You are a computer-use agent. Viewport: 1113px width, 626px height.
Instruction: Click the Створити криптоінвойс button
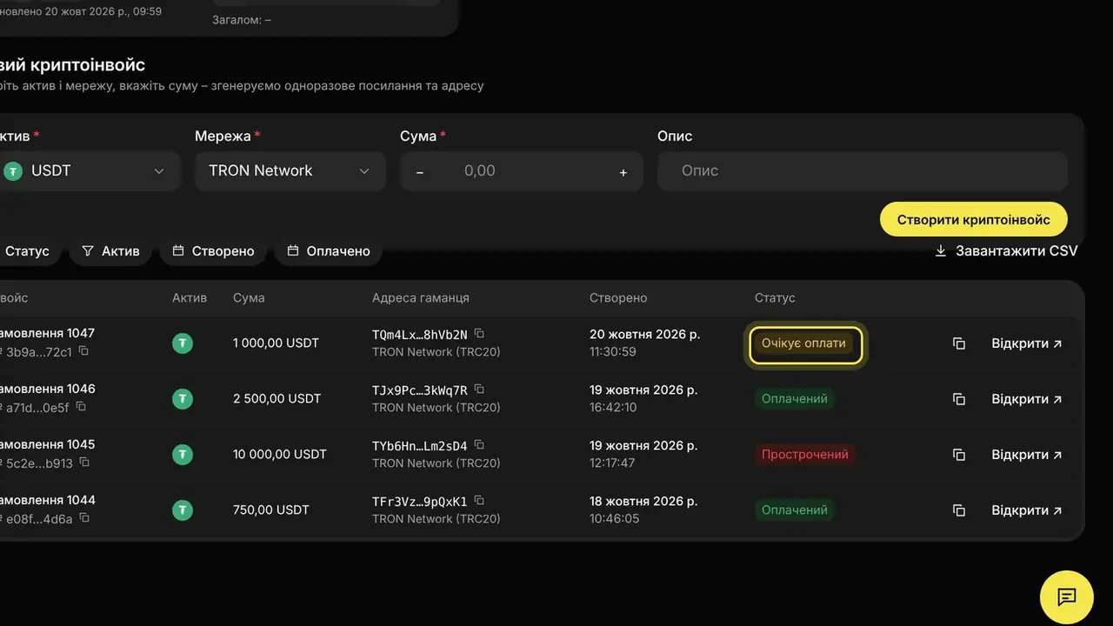tap(974, 220)
